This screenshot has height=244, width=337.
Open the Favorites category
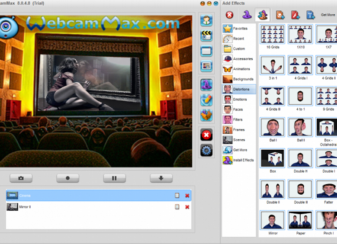click(239, 29)
